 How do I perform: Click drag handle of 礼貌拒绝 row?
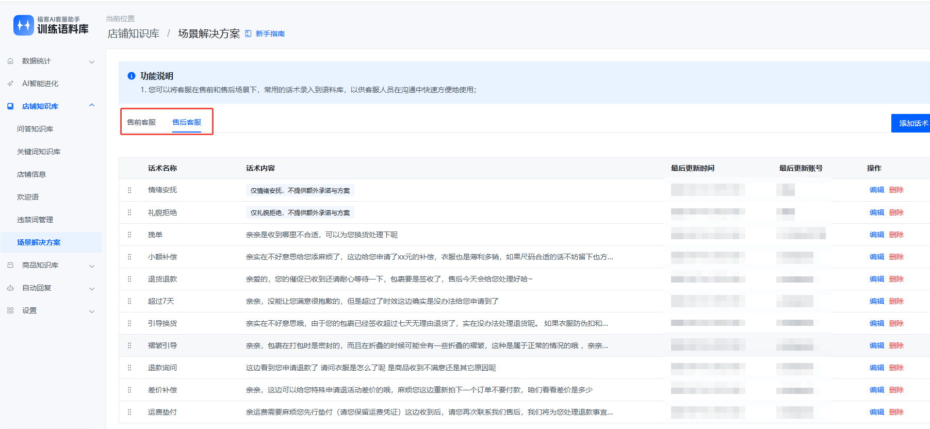tap(129, 212)
